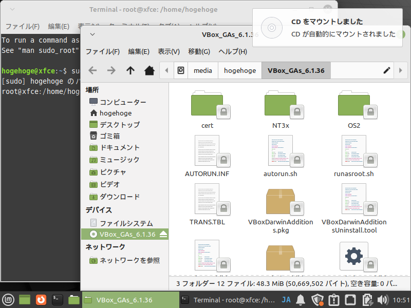Image resolution: width=411 pixels, height=308 pixels.
Task: Open 編集(E) menu in Terminal window
Action: [59, 27]
